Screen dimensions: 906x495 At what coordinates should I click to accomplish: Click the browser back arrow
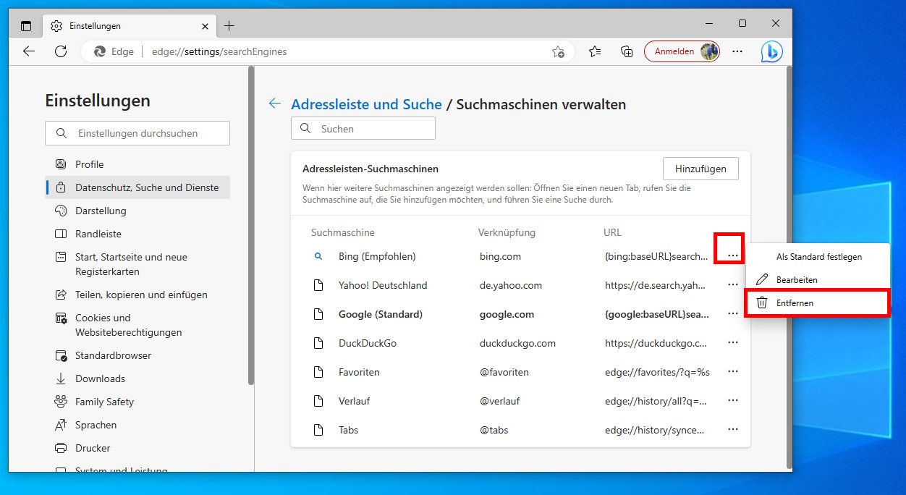(x=28, y=51)
